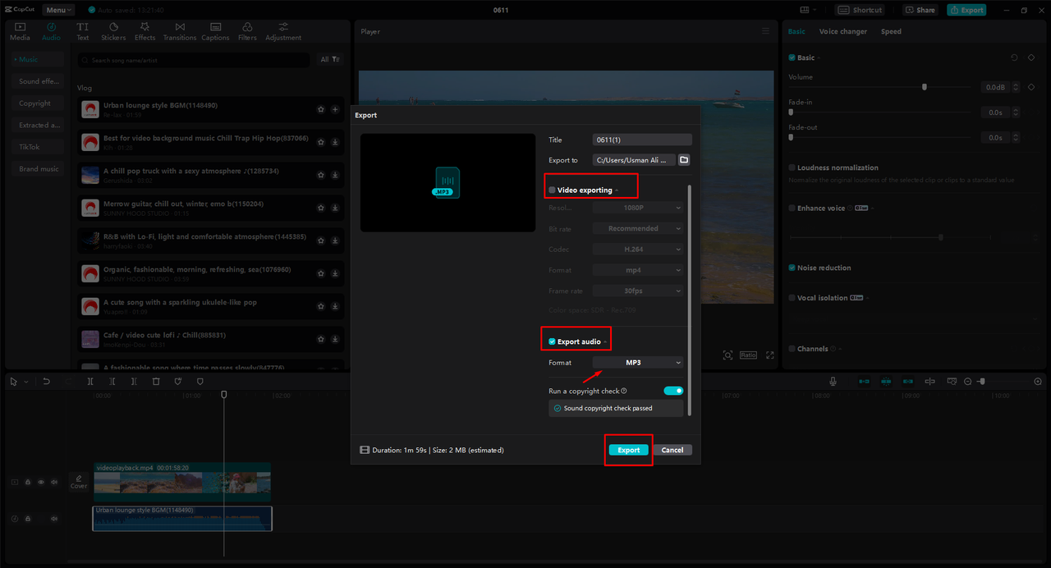
Task: Disable the Noise reduction checkbox
Action: tap(792, 268)
